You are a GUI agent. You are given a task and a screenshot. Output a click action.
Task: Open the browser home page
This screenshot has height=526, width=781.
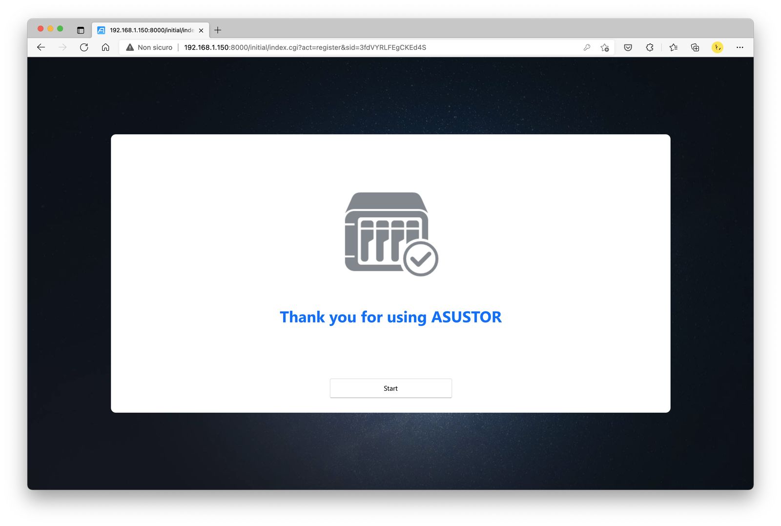click(x=105, y=47)
